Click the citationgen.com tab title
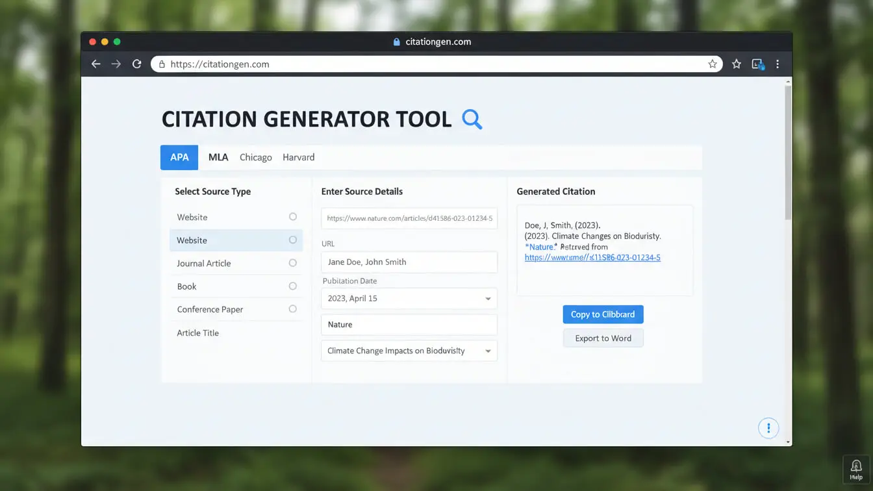The image size is (873, 491). pyautogui.click(x=438, y=42)
